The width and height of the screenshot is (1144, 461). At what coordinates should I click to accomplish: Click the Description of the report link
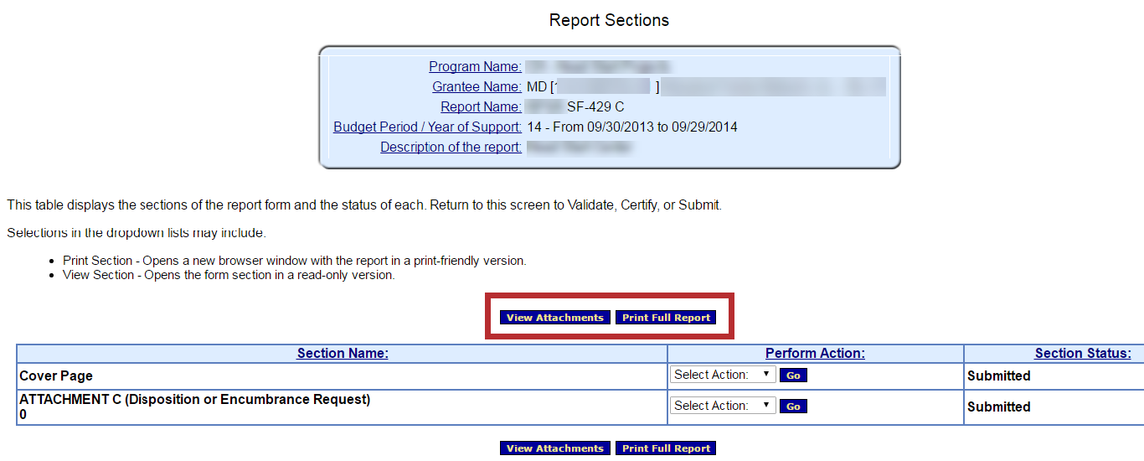pos(451,148)
